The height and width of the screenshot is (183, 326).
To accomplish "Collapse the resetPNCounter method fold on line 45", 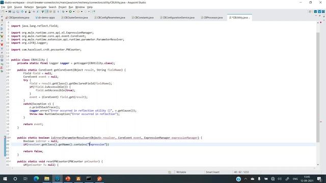I will 10,161.
